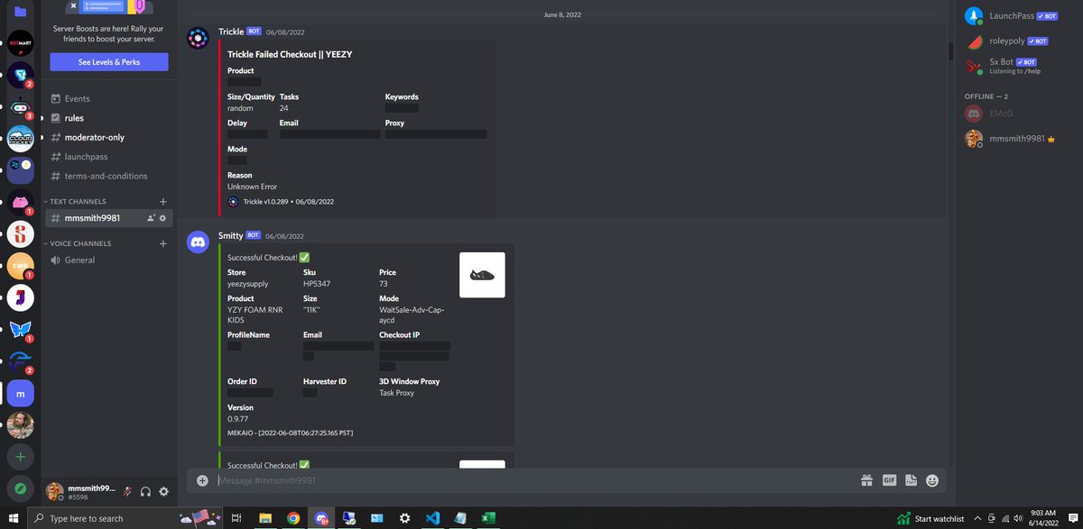
Task: Open the launchpass channel
Action: coord(106,157)
